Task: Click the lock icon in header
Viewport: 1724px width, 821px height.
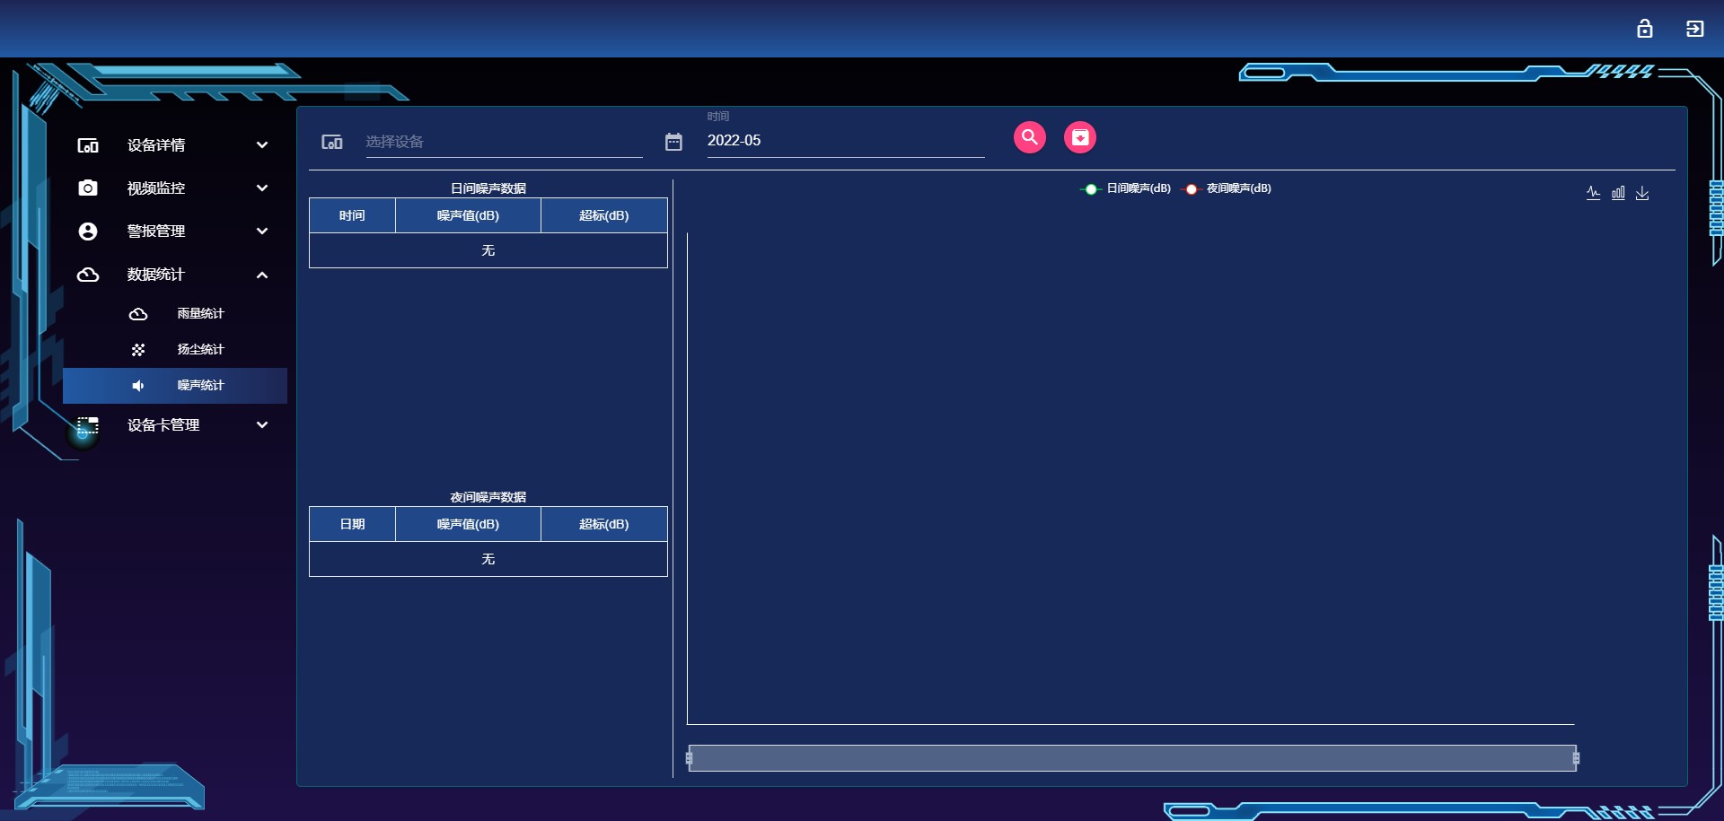Action: point(1644,29)
